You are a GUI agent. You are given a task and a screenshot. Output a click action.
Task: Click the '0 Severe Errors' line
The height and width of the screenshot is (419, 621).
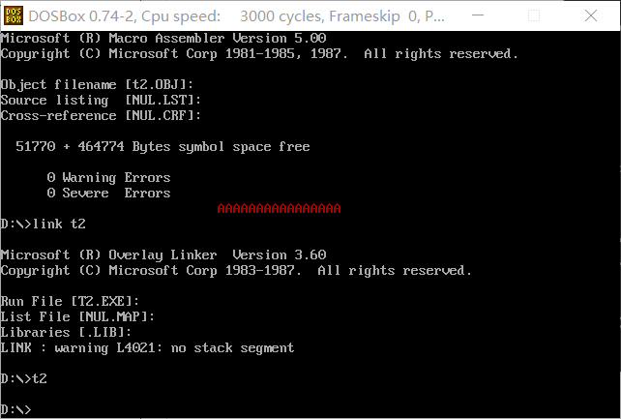click(x=108, y=193)
